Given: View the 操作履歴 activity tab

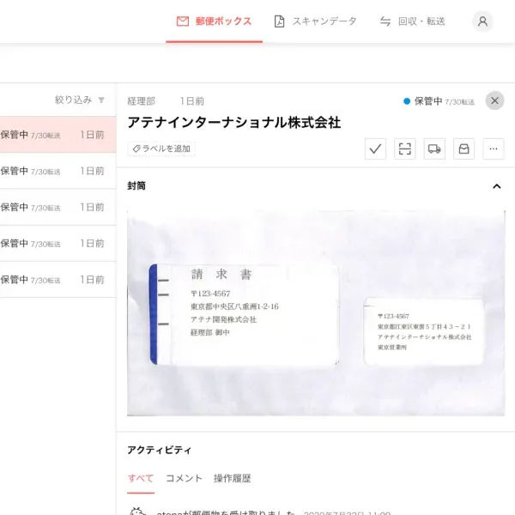Looking at the screenshot, I should (232, 478).
